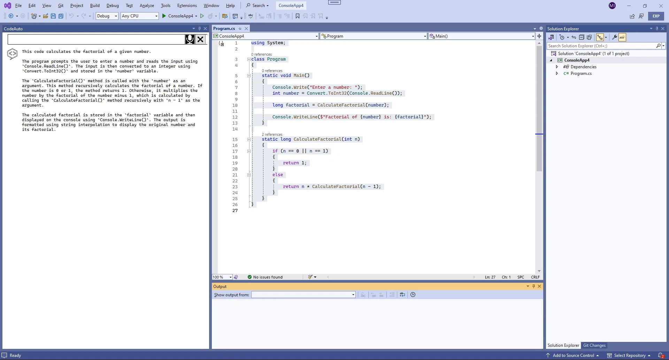Image resolution: width=669 pixels, height=360 pixels.
Task: Open Solution Explorer Properties wrench icon
Action: (x=615, y=37)
